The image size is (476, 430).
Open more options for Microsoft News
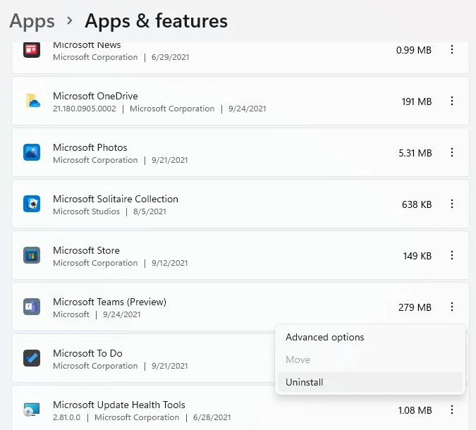452,49
